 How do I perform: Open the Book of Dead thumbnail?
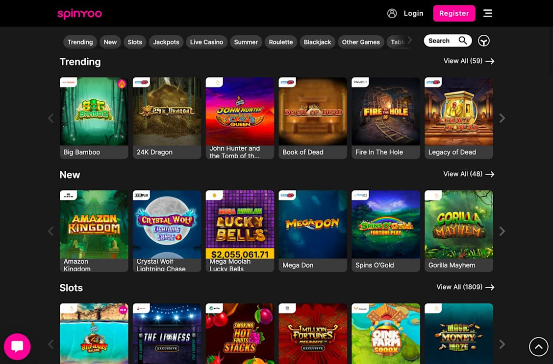coord(313,111)
